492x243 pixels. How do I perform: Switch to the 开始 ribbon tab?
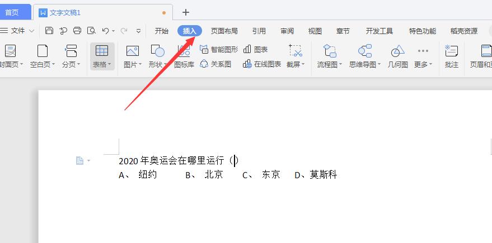(162, 31)
